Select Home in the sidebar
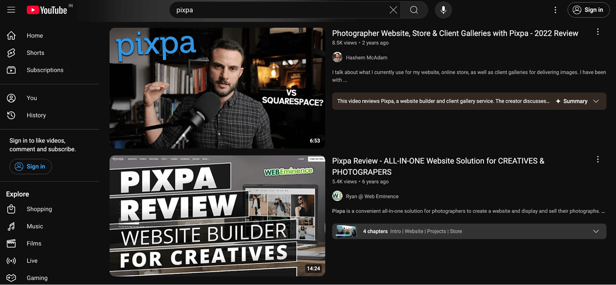 click(x=34, y=35)
